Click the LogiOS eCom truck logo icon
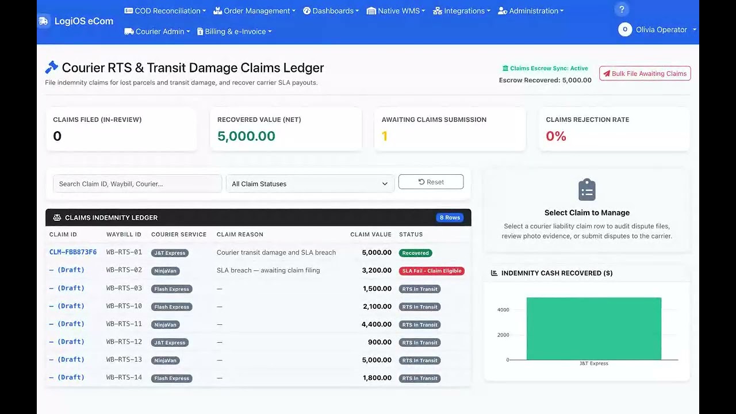 (44, 21)
